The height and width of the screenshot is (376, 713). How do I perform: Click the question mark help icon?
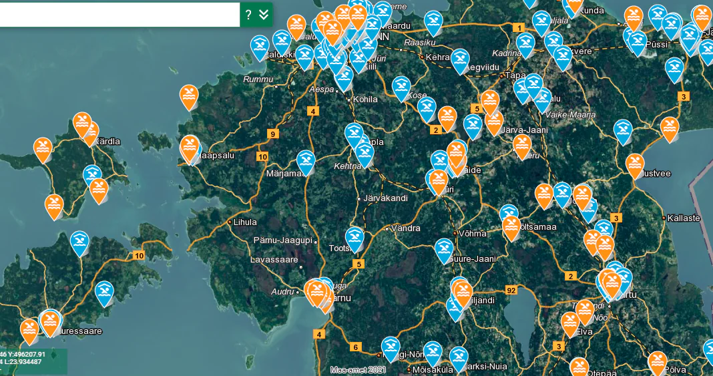click(248, 15)
